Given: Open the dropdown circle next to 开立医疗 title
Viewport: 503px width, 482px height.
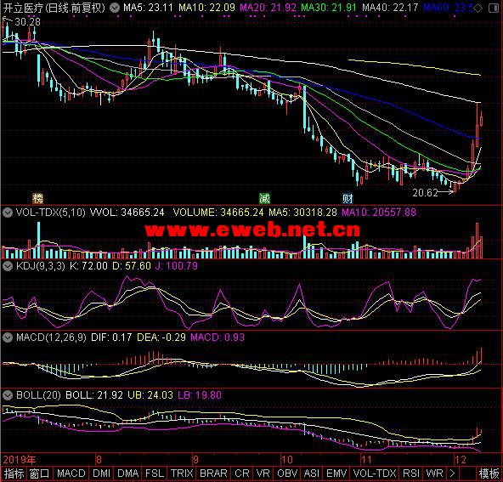Looking at the screenshot, I should coord(115,8).
